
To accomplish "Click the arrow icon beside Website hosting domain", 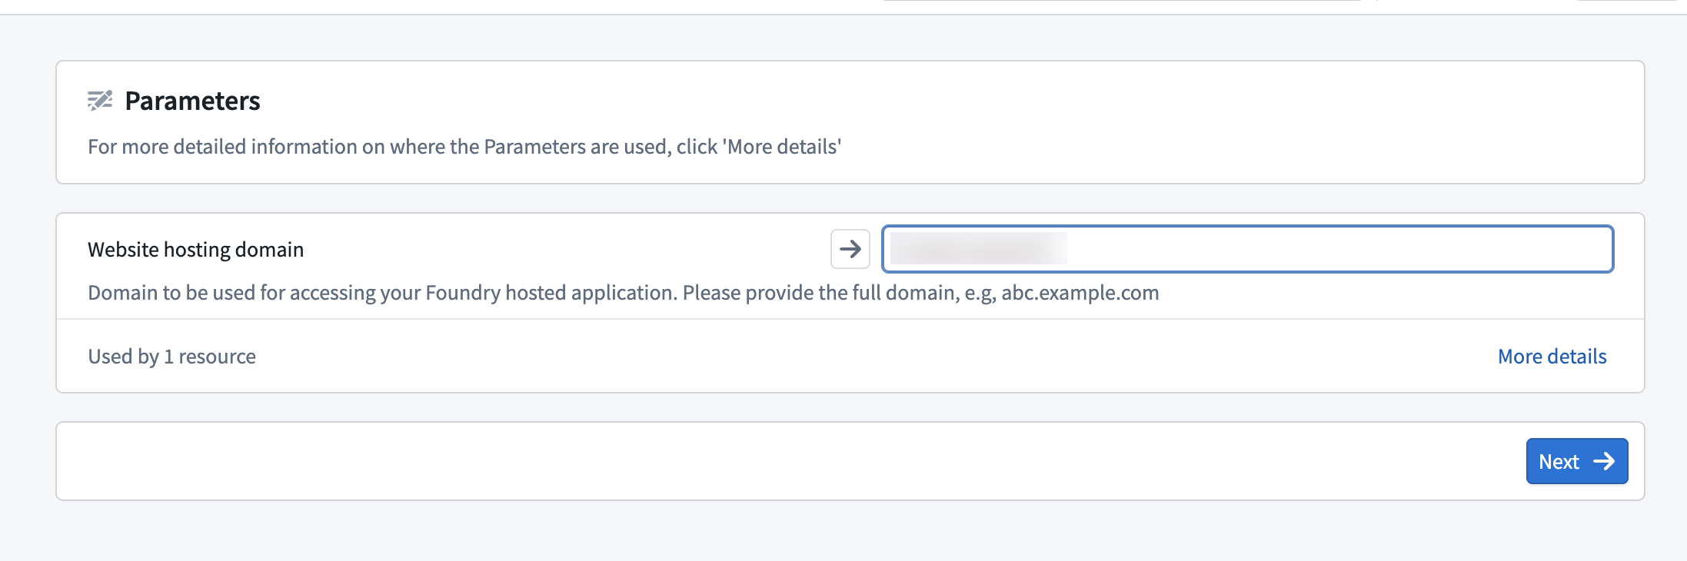I will 850,249.
